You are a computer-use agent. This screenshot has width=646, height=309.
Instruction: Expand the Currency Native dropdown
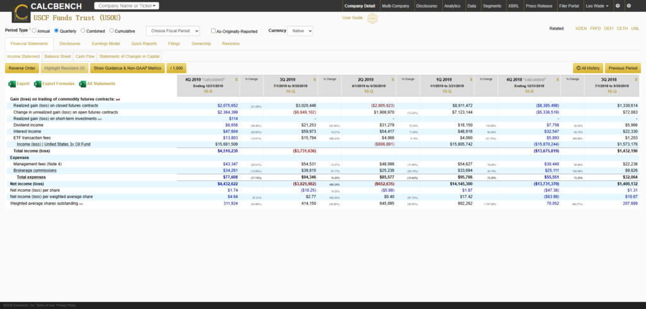[x=300, y=30]
